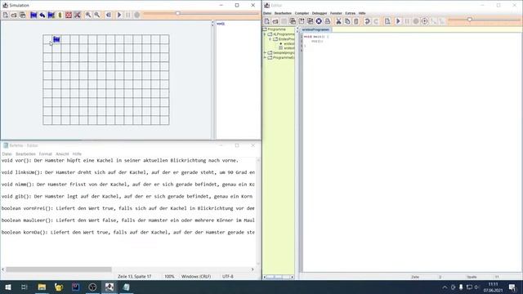The height and width of the screenshot is (294, 523).
Task: Adjust the Simulation speed slider
Action: (178, 14)
